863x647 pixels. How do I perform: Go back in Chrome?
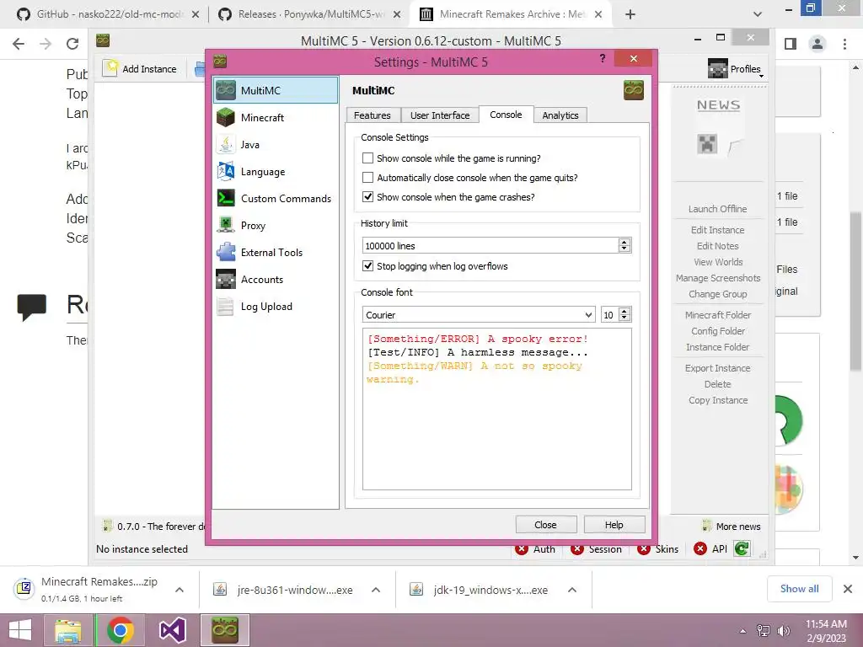[19, 44]
